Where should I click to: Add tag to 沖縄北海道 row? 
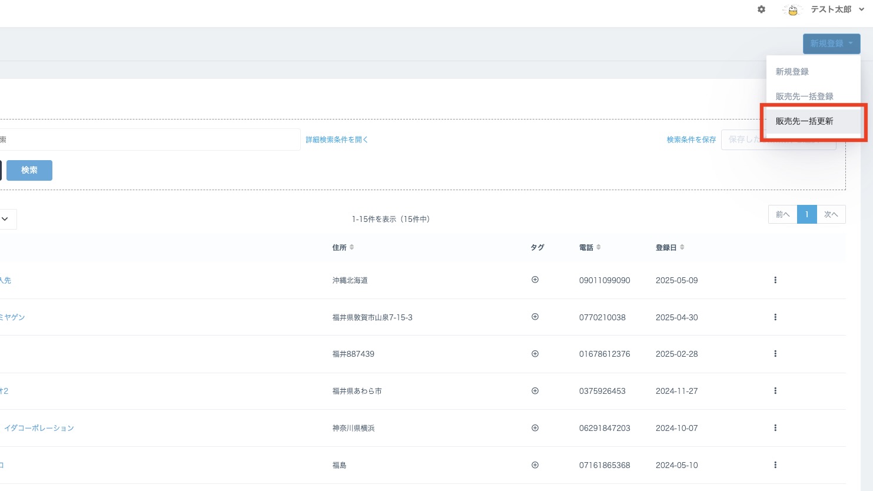[x=535, y=280]
